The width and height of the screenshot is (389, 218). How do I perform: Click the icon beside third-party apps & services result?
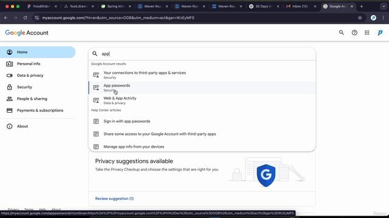(96, 75)
